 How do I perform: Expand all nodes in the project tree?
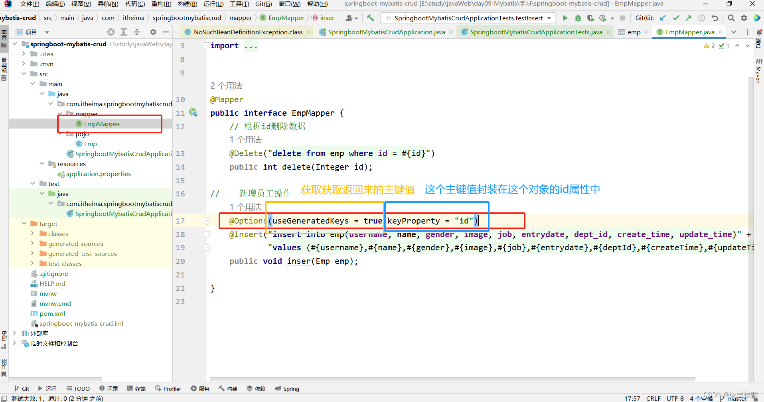[x=123, y=32]
